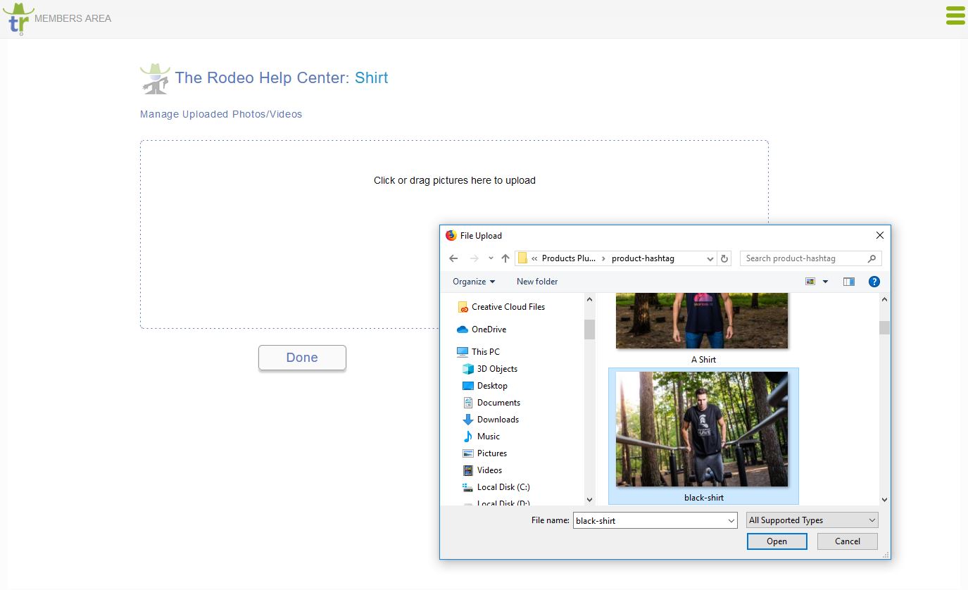Click the Open button
The width and height of the screenshot is (968, 590).
[777, 541]
